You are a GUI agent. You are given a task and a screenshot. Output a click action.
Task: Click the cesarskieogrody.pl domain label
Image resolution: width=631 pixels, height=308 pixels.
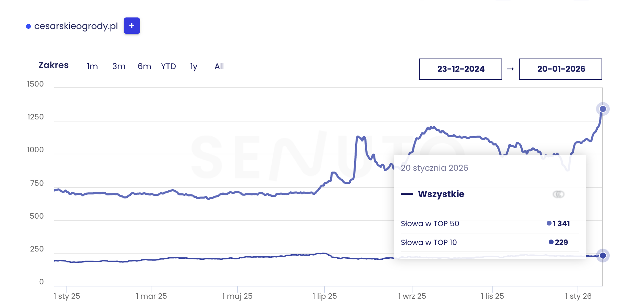tap(76, 26)
